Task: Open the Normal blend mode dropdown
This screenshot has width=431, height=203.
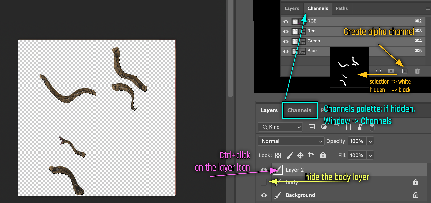Action: [291, 141]
